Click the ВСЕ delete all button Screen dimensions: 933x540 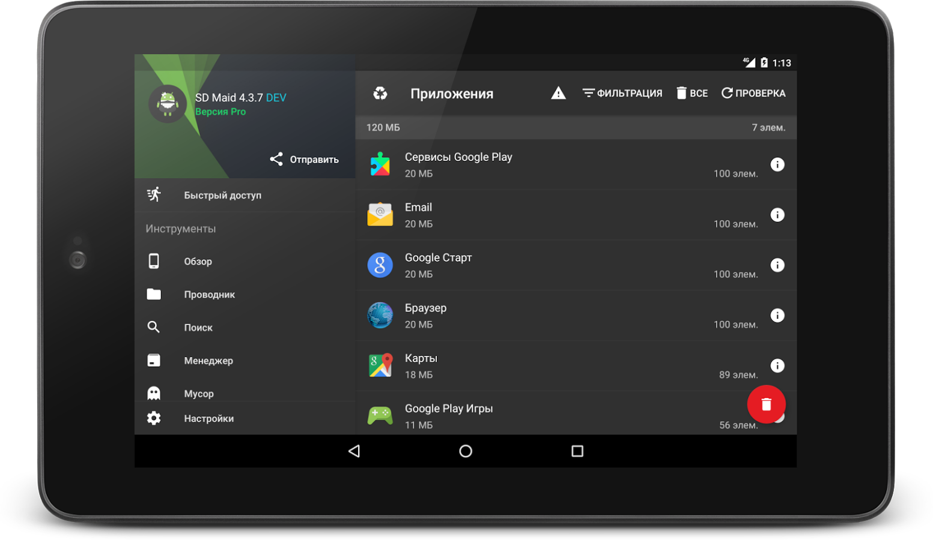(x=692, y=93)
